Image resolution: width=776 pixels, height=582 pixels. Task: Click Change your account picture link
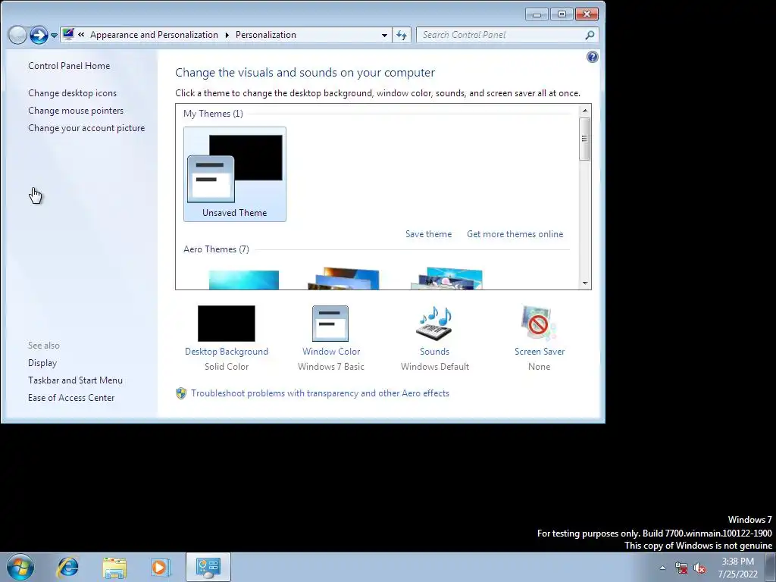coord(86,127)
